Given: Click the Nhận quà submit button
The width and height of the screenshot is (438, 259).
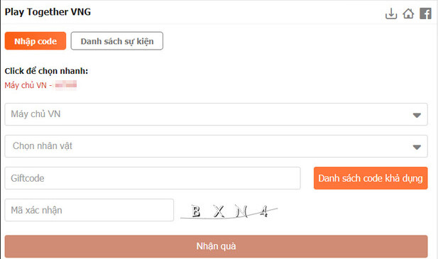Looking at the screenshot, I should point(217,246).
